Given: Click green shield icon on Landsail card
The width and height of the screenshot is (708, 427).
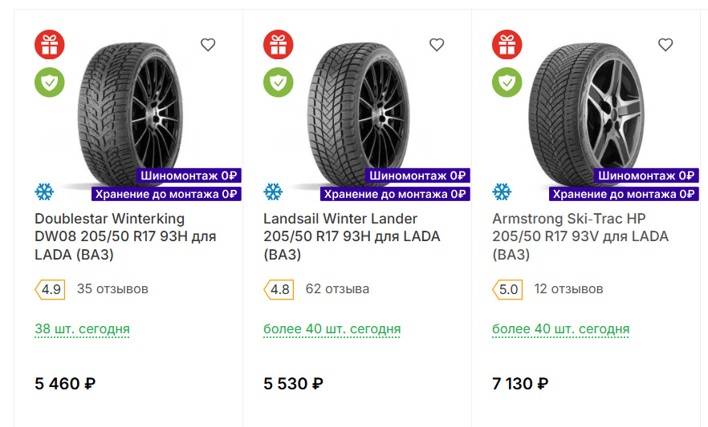Looking at the screenshot, I should pos(279,82).
